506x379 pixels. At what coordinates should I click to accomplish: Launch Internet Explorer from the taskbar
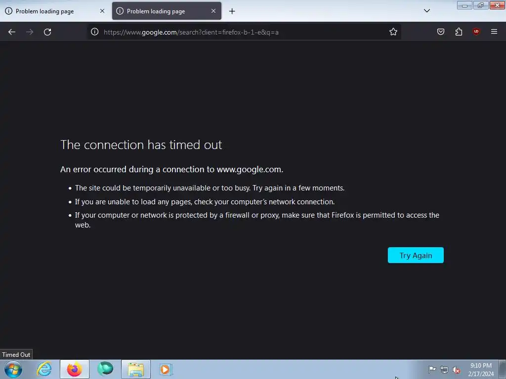pos(44,369)
